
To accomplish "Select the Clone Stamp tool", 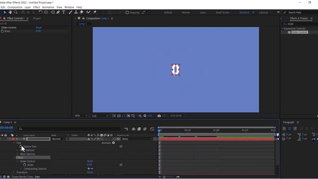I will (x=76, y=12).
